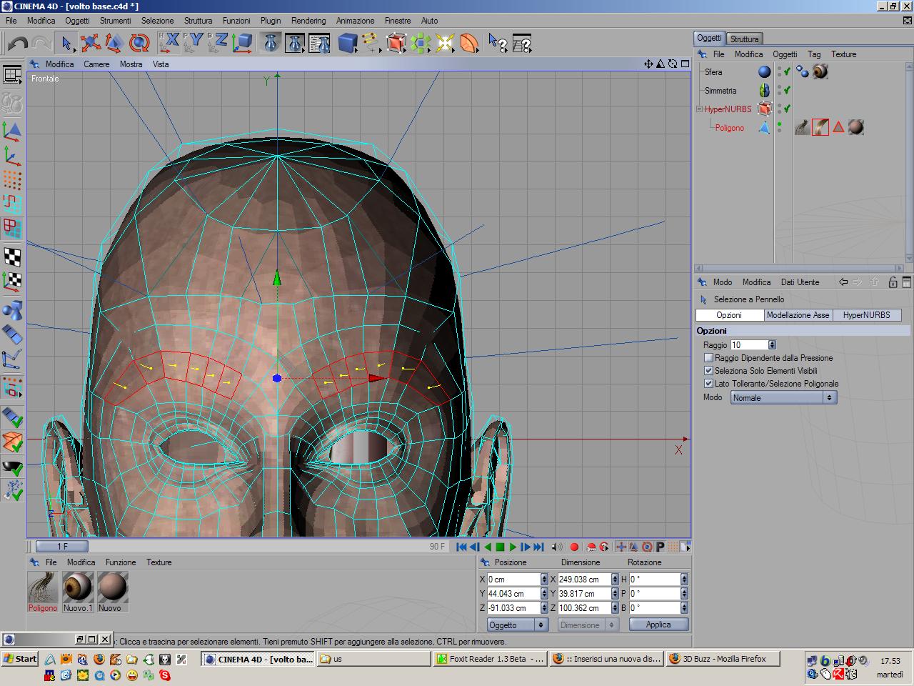The height and width of the screenshot is (686, 914).
Task: Select the Rotate tool in the top toolbar
Action: point(139,44)
